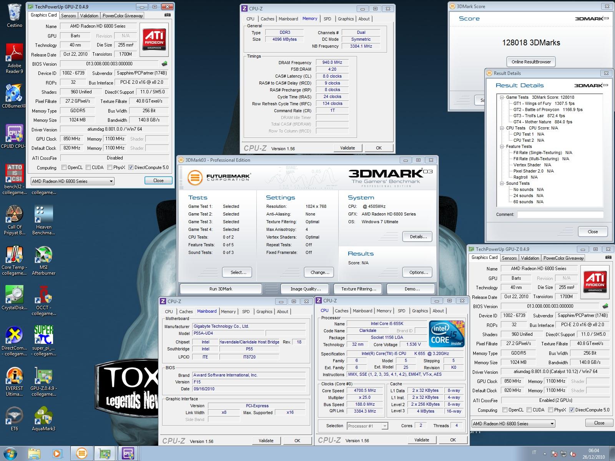This screenshot has height=461, width=615.
Task: Click BIOS save chip icon in bottom GPU-Z
Action: pos(605,306)
